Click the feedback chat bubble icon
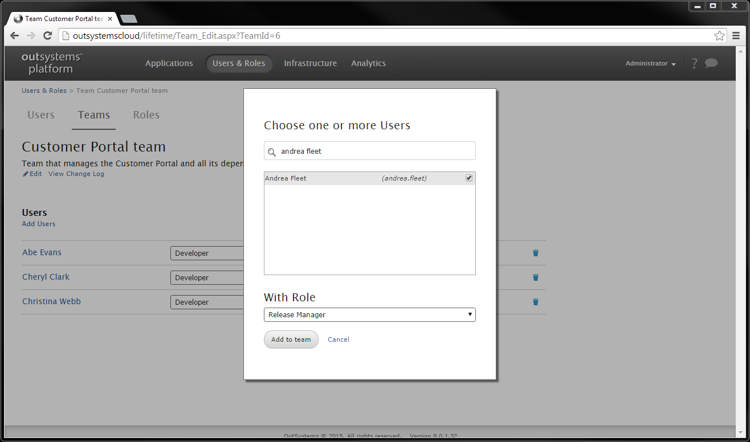The image size is (750, 442). click(x=711, y=63)
